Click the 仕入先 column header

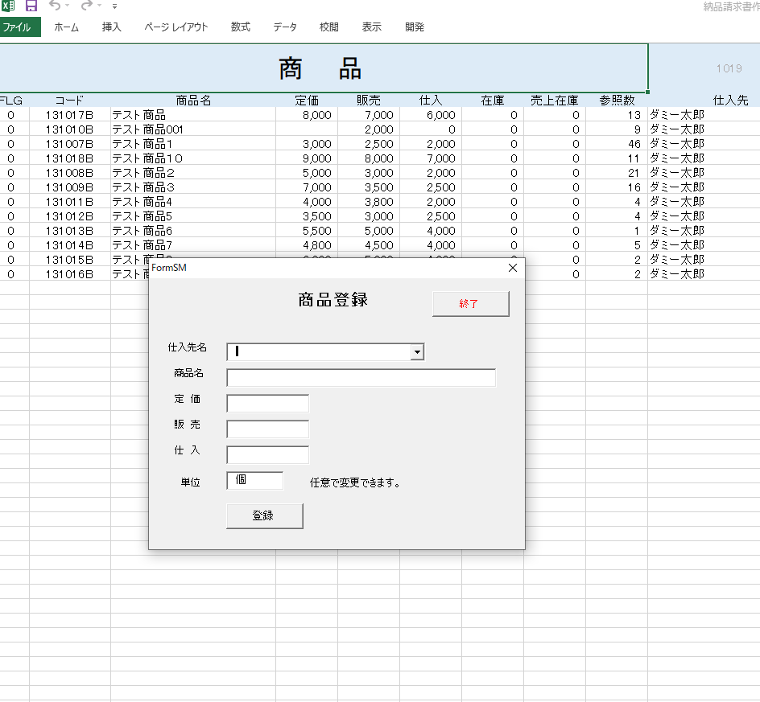tap(731, 101)
